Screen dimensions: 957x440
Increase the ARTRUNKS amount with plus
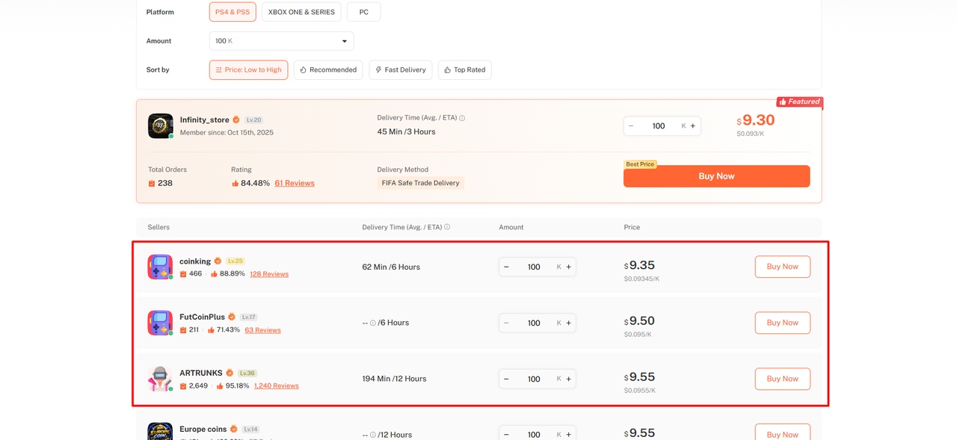coord(568,379)
